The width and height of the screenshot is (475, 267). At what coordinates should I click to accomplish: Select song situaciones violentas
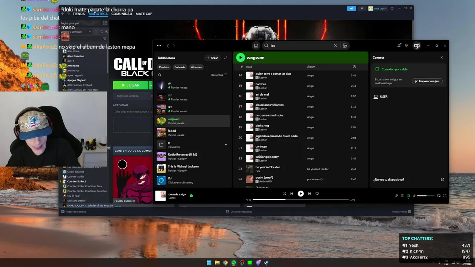[x=301, y=106]
